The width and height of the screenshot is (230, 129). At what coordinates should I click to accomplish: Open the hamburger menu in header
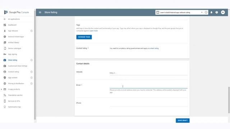[40, 13]
